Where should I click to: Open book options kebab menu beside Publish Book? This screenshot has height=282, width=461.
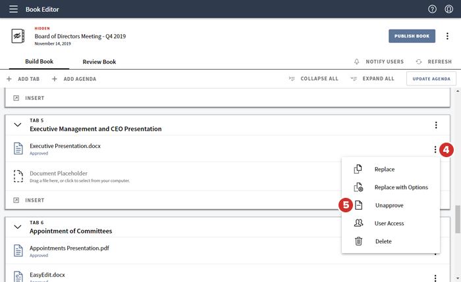pos(448,36)
